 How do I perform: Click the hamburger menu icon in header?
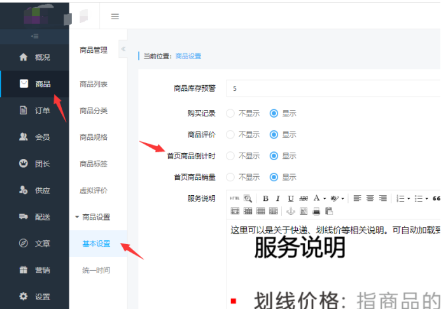click(115, 17)
